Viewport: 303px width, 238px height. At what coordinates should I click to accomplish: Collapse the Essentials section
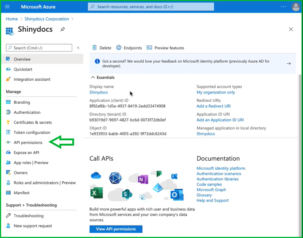tap(93, 77)
